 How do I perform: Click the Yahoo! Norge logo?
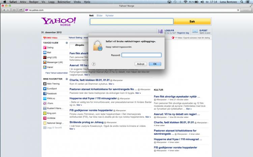[58, 22]
